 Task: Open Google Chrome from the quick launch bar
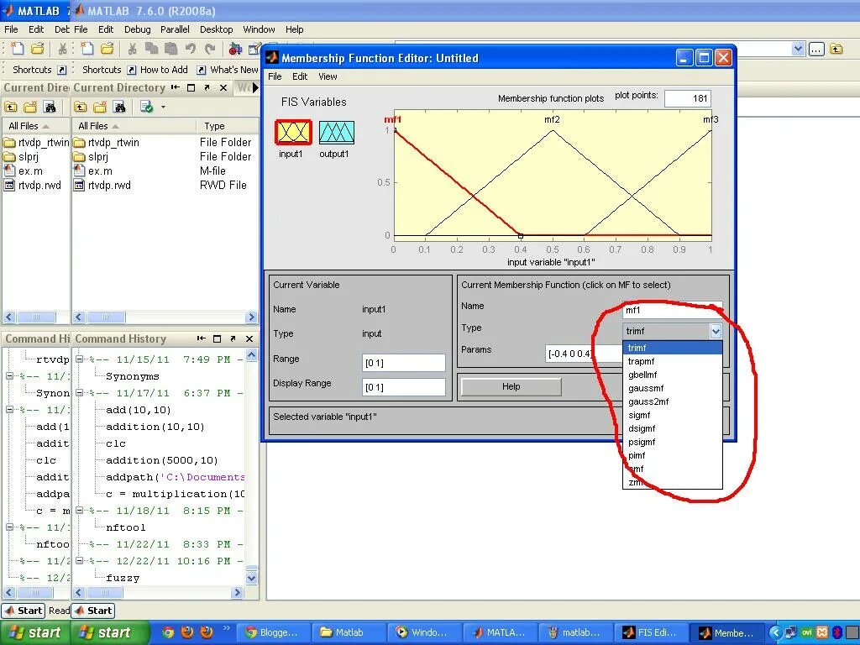click(168, 632)
